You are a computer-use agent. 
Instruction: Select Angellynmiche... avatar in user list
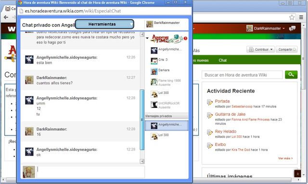click(x=154, y=50)
